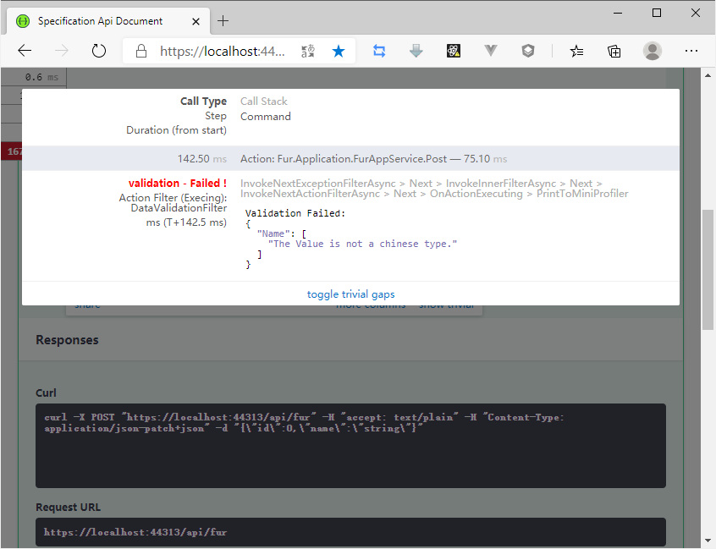Click the page vertical scrollbar thumb
Image resolution: width=716 pixels, height=549 pixels.
coord(708,269)
